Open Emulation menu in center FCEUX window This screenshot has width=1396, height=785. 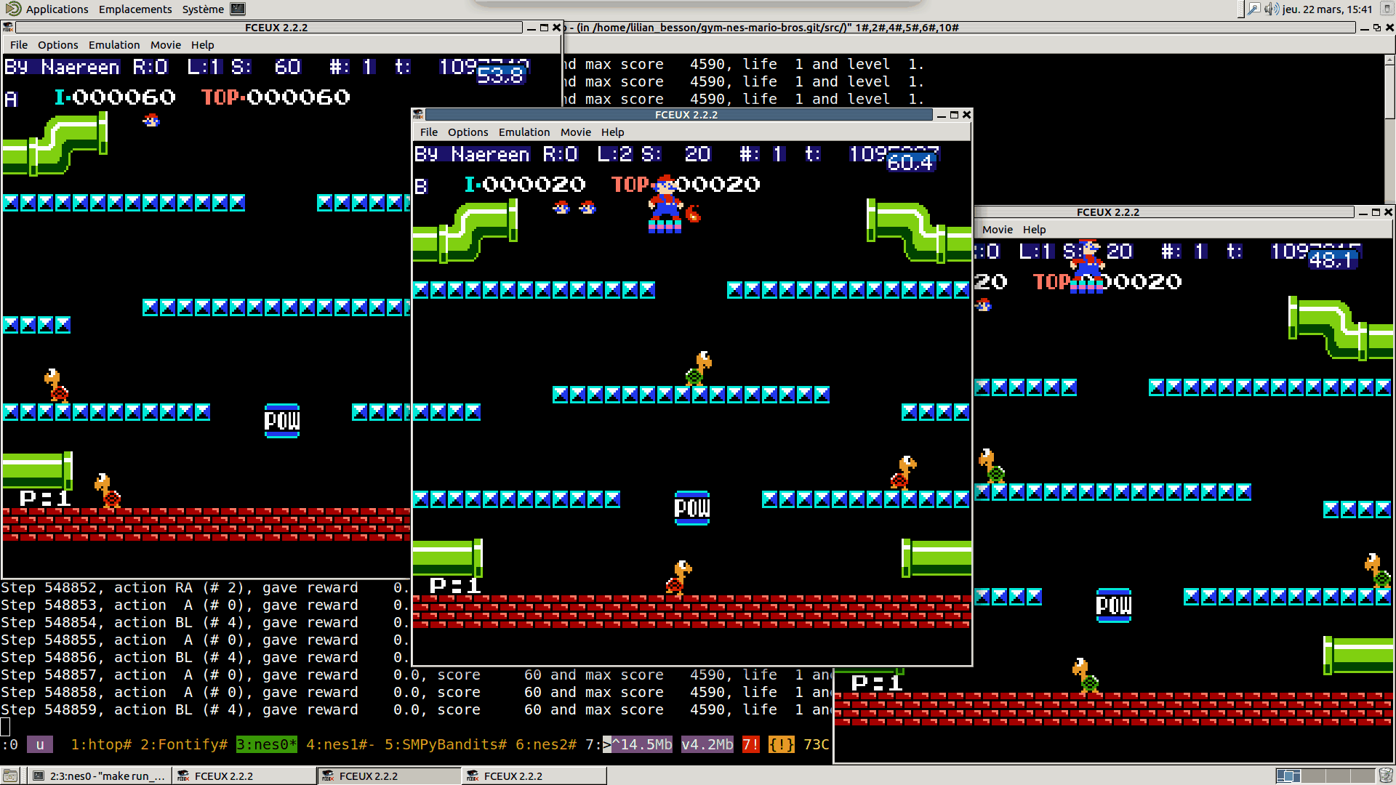point(523,132)
